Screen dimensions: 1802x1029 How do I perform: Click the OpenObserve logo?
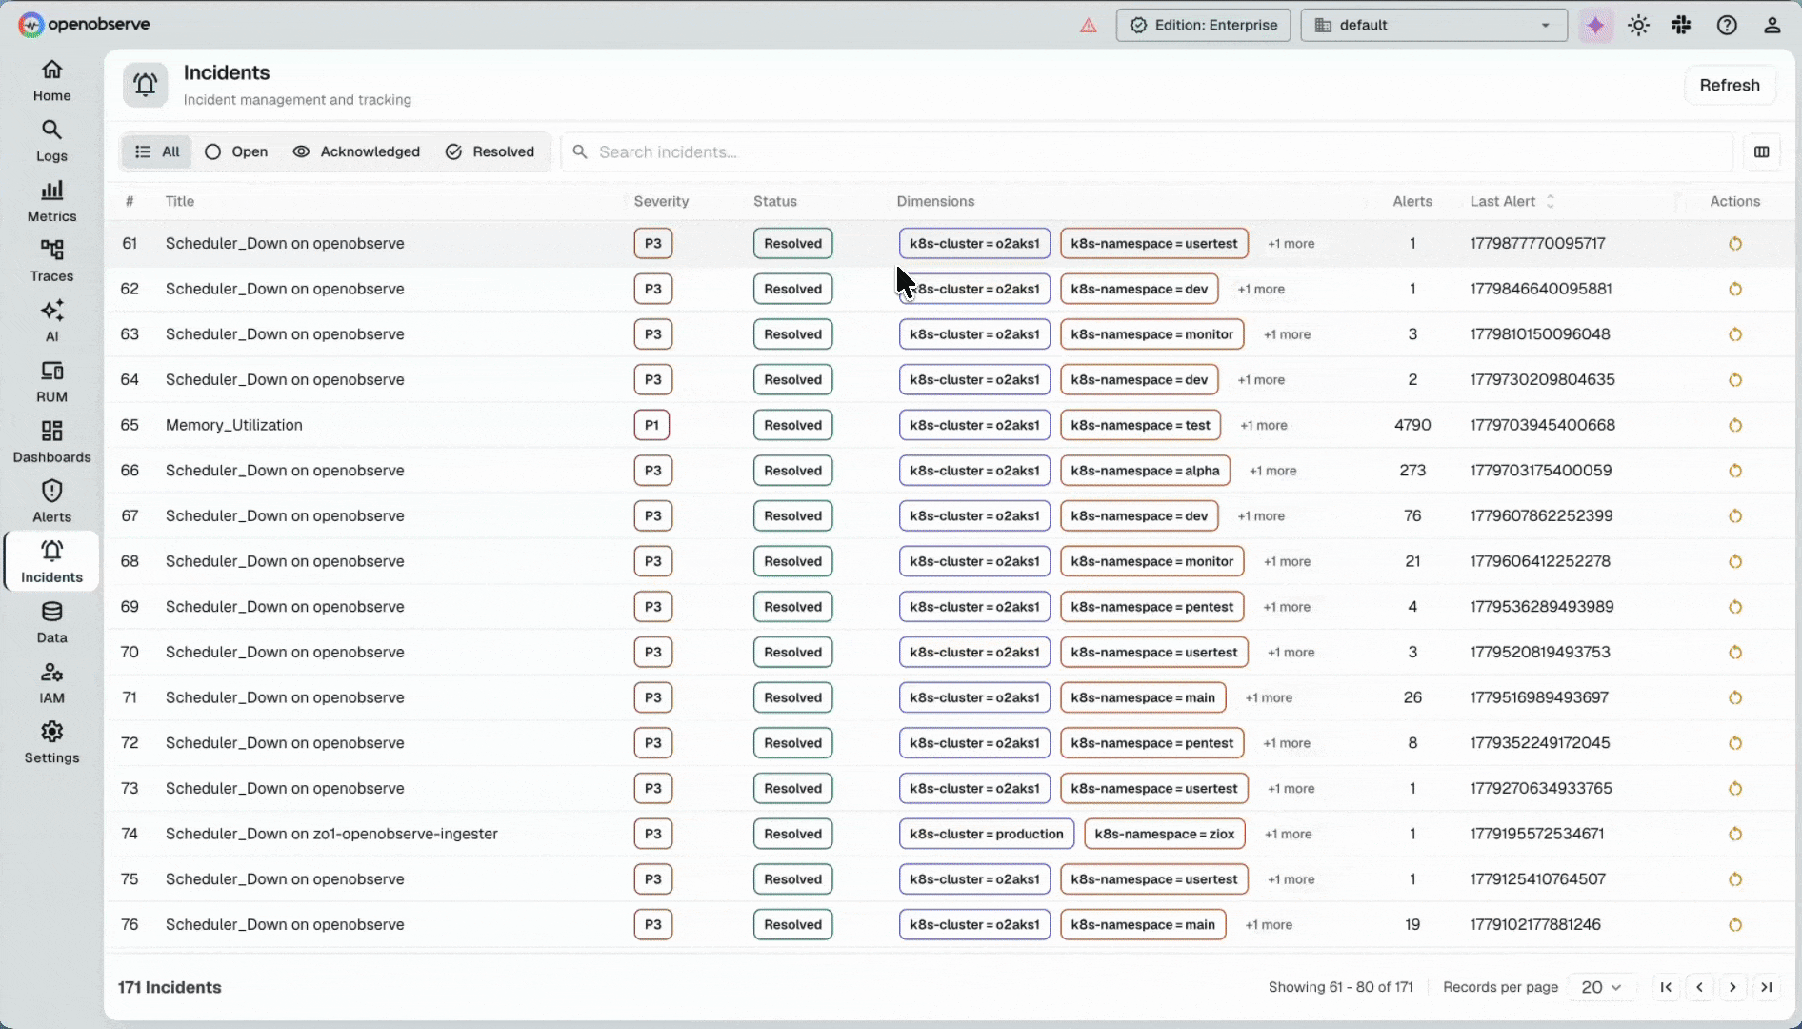coord(85,25)
